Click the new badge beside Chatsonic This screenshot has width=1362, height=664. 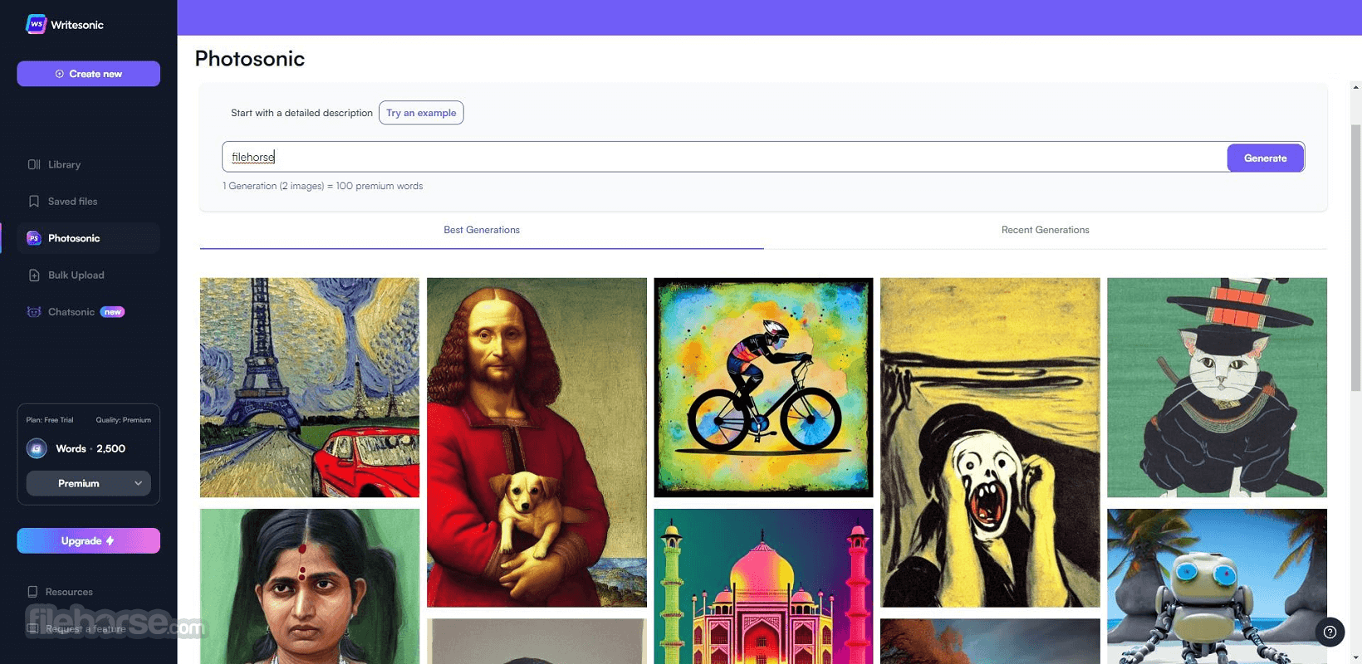112,312
